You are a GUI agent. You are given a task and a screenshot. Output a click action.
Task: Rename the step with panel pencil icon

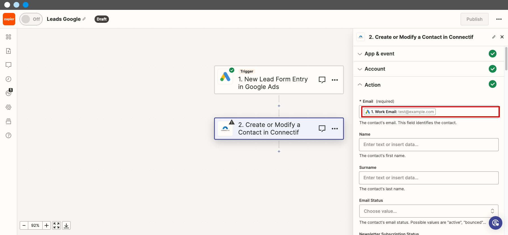494,37
